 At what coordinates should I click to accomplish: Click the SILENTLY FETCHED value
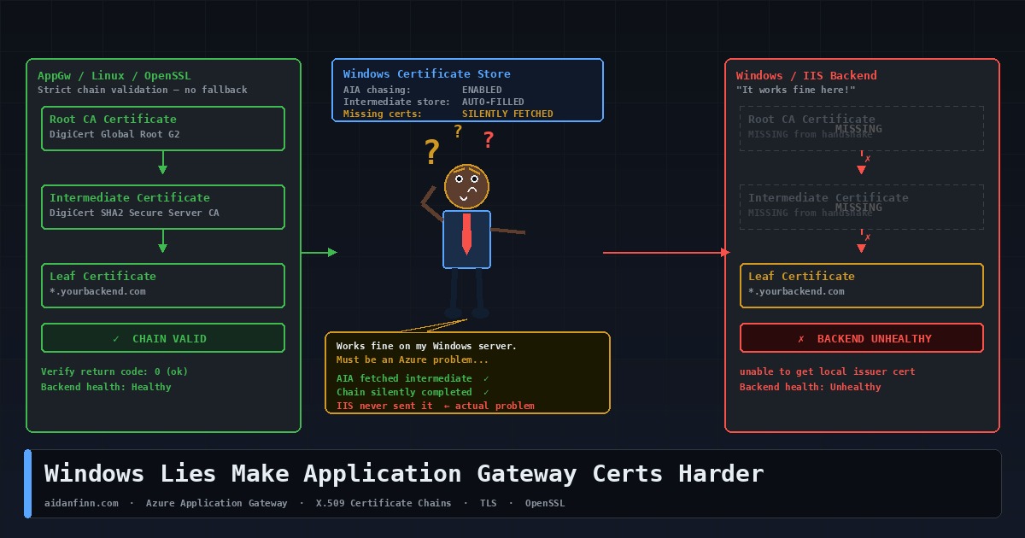point(507,114)
